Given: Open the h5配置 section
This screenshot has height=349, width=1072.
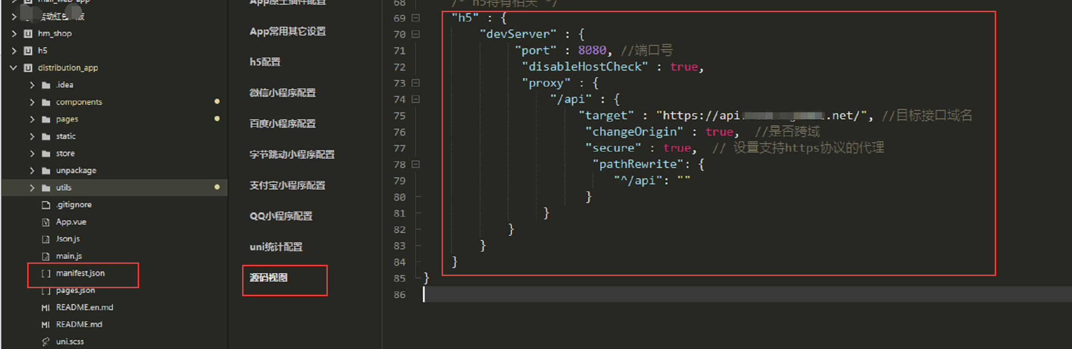Looking at the screenshot, I should 265,62.
